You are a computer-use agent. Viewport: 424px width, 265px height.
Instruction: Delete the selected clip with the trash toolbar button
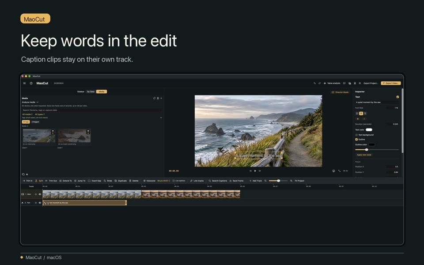[x=134, y=181]
